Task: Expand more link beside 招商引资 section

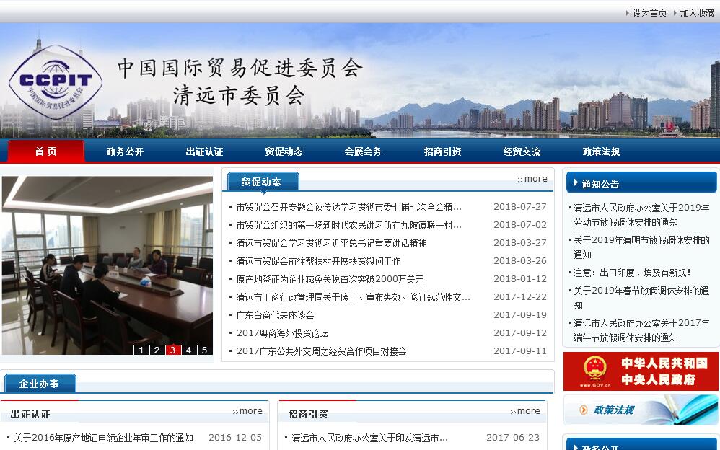Action: [525, 411]
